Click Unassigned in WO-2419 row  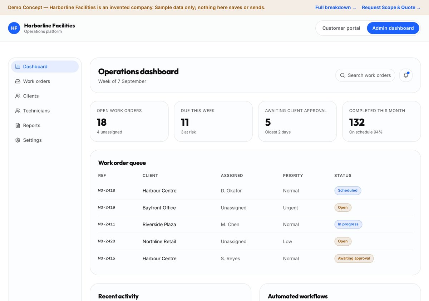point(234,208)
